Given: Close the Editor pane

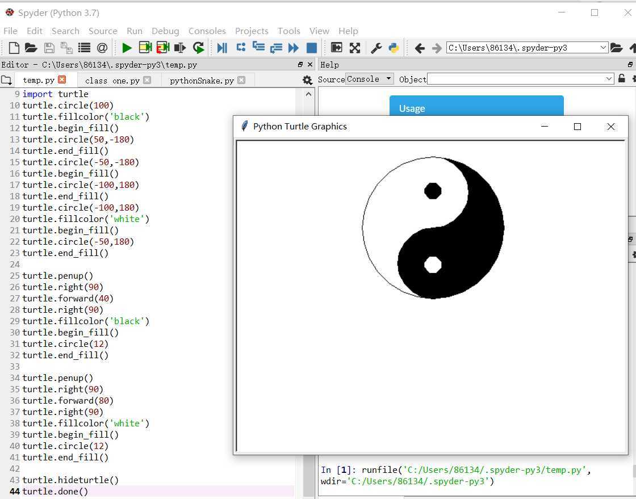Looking at the screenshot, I should [310, 65].
